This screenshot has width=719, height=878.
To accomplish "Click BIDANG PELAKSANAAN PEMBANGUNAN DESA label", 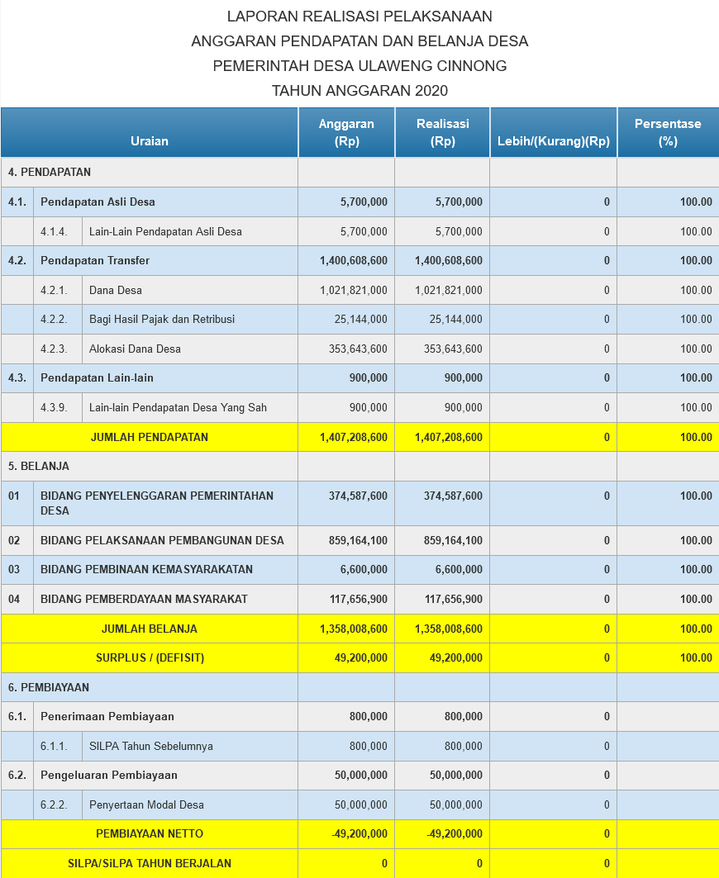I will click(x=162, y=540).
